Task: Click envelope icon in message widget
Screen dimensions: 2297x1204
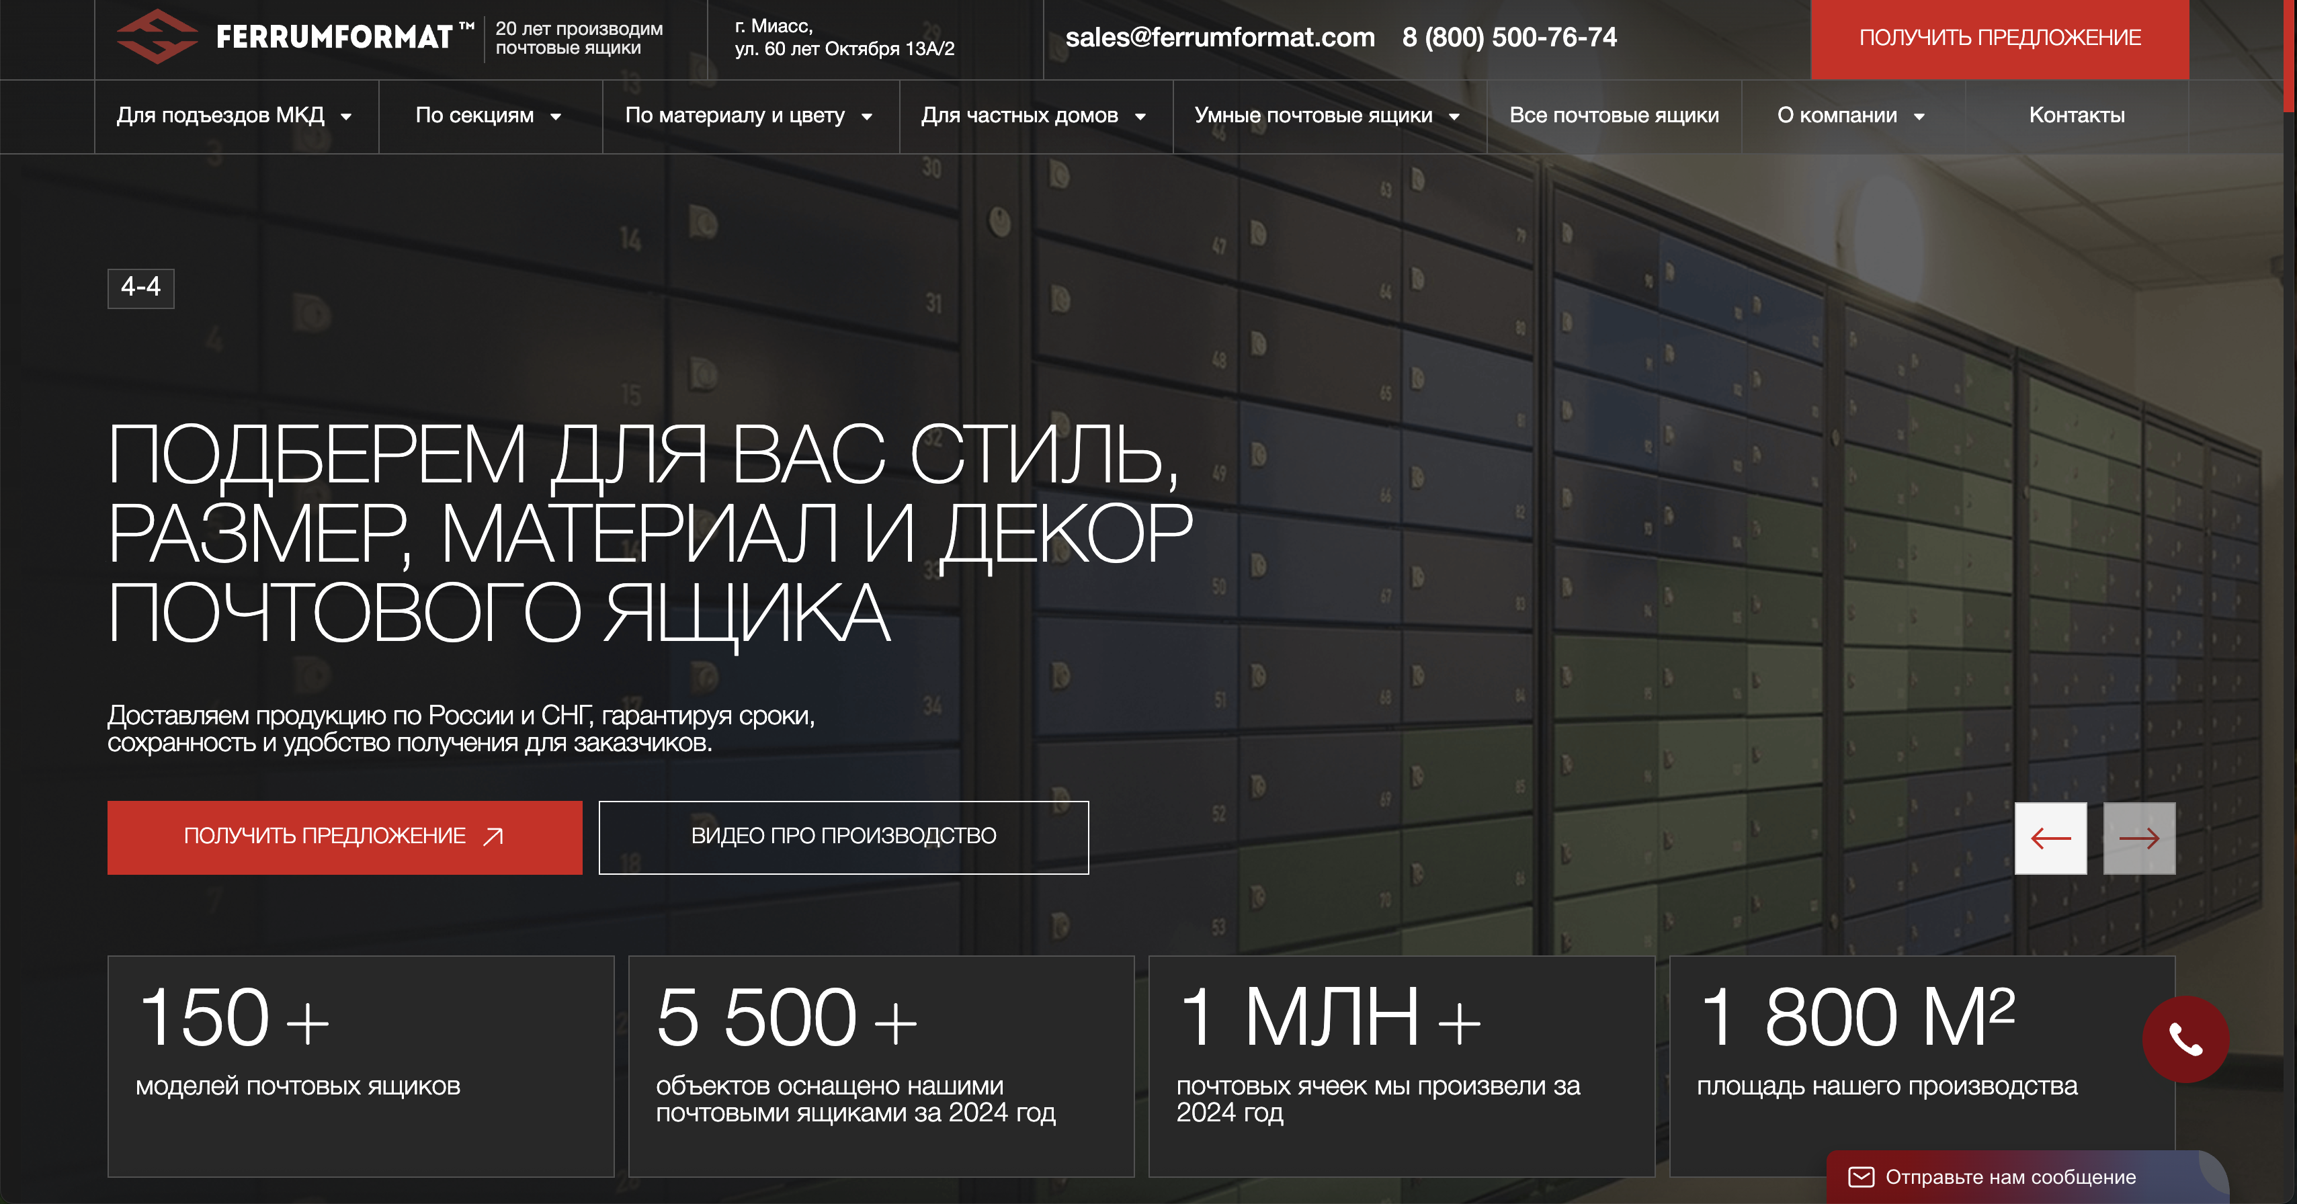Action: pos(1861,1177)
